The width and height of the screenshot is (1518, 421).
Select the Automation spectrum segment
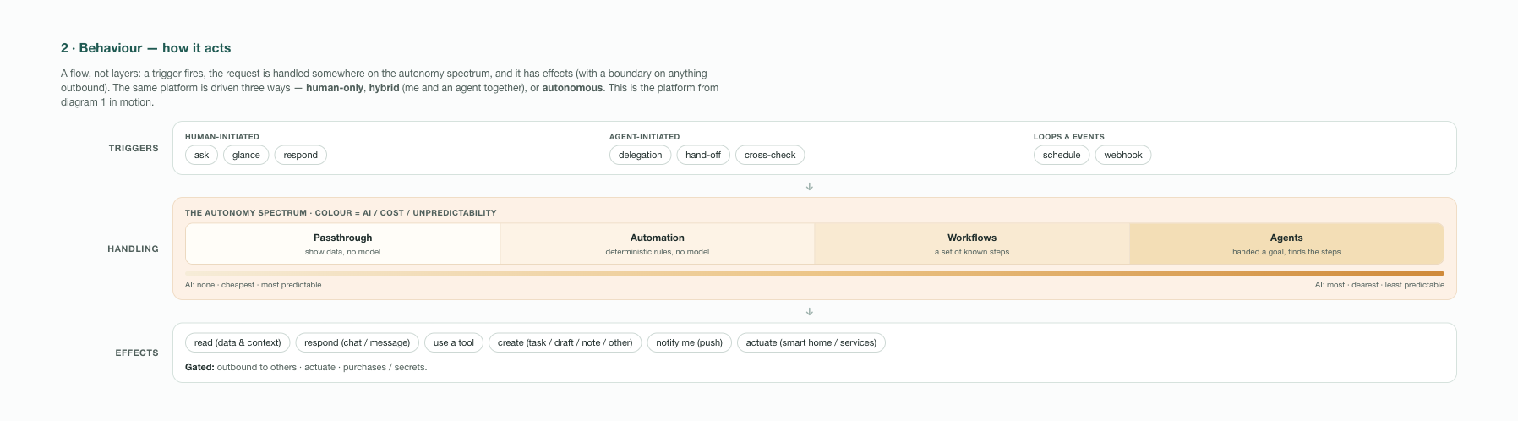pos(658,243)
